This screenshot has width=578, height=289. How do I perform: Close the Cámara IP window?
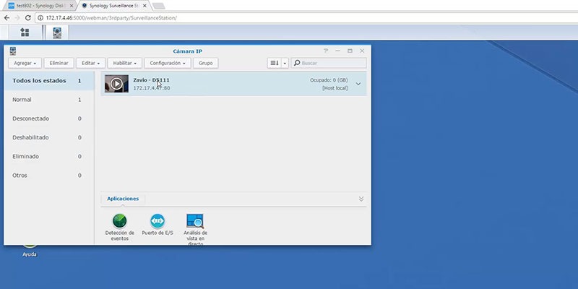tap(362, 51)
